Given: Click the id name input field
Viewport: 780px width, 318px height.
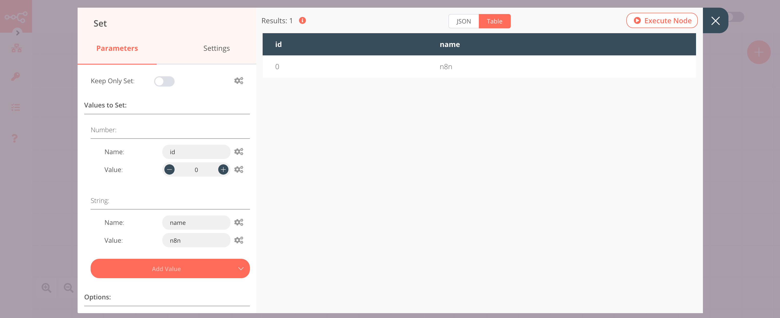Looking at the screenshot, I should (x=196, y=152).
